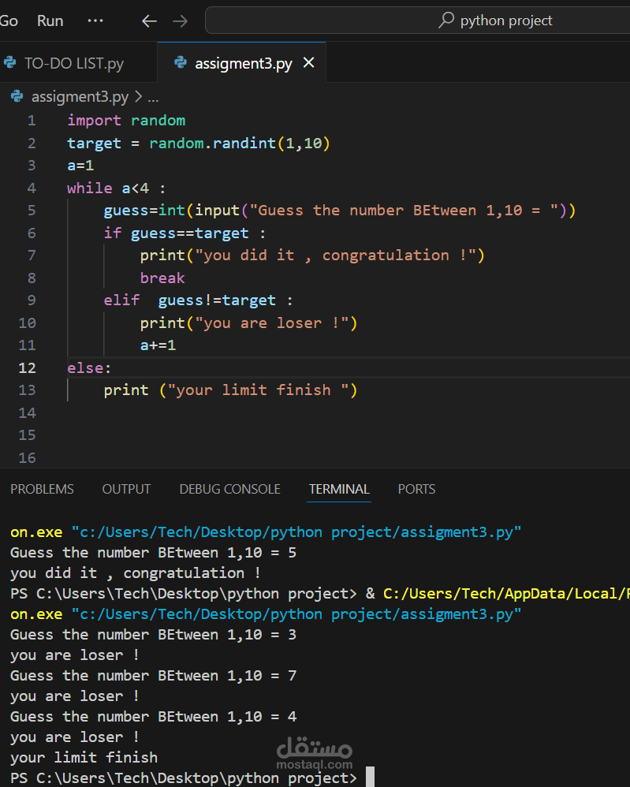Open the breadcrumb ellipsis symbol list
Image resolution: width=630 pixels, height=787 pixels.
[153, 97]
